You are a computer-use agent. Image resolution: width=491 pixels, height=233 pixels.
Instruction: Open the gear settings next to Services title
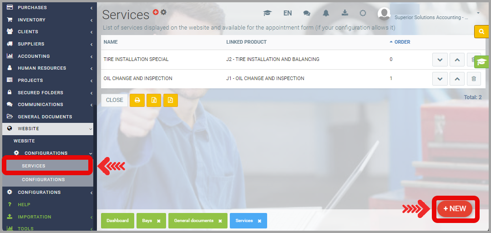point(163,12)
